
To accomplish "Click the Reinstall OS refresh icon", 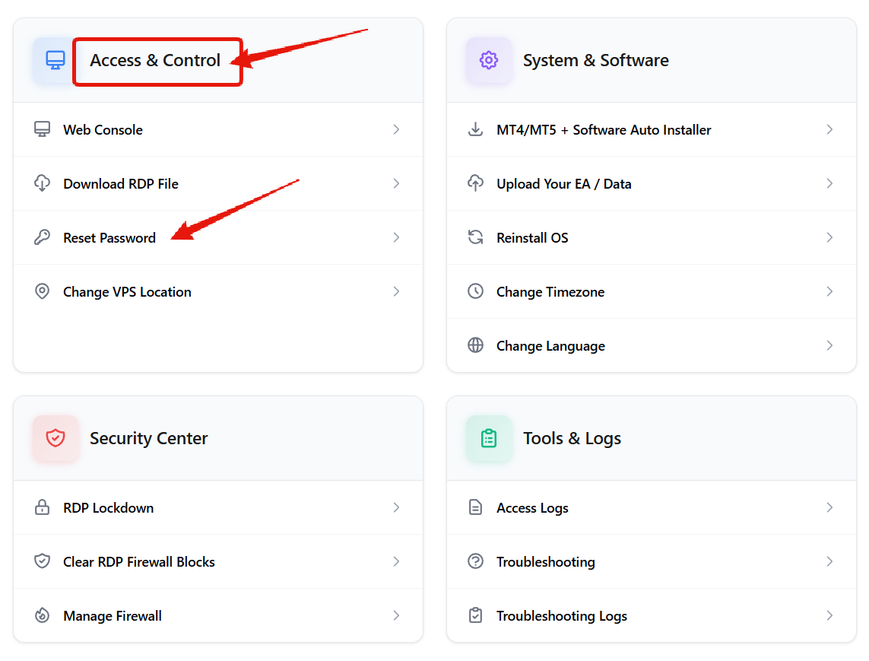I will (475, 237).
